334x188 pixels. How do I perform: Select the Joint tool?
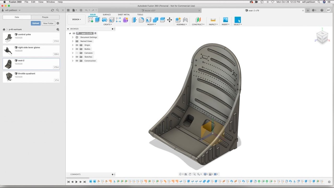pyautogui.click(x=185, y=20)
